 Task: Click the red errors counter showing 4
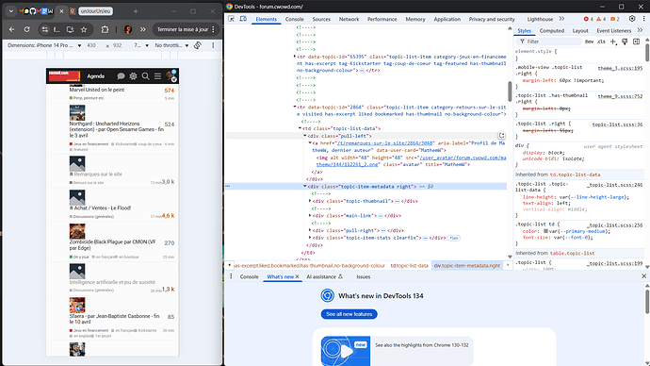588,19
